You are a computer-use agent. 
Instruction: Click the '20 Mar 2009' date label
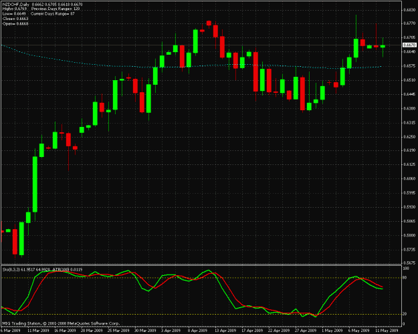(92, 331)
